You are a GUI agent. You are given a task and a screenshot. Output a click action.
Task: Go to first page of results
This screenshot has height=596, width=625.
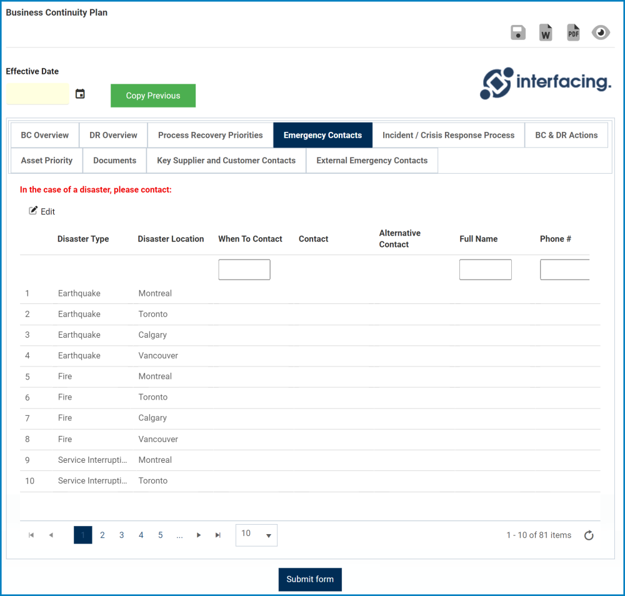(31, 535)
